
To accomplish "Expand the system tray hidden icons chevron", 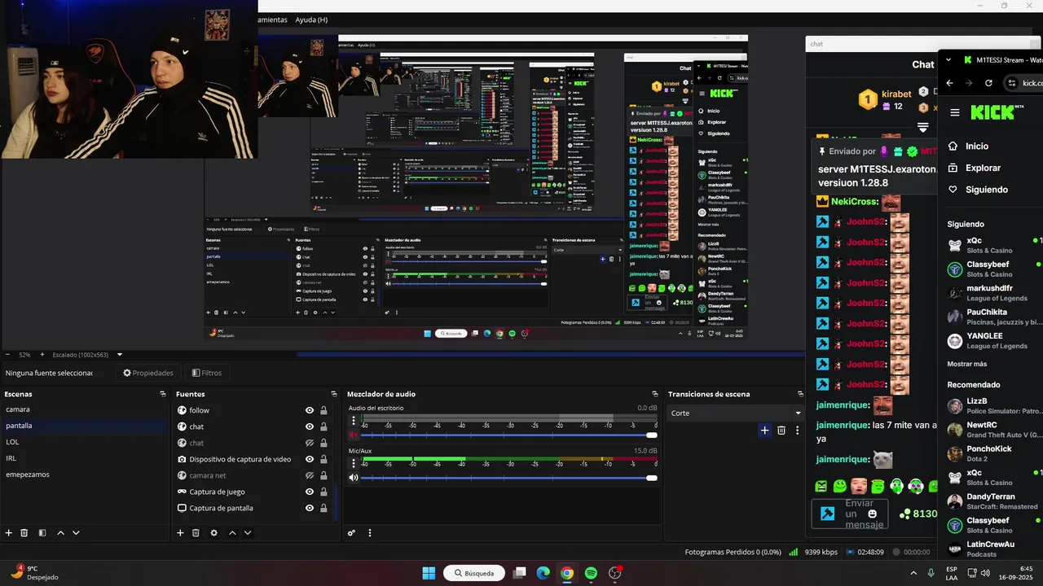I will (913, 573).
